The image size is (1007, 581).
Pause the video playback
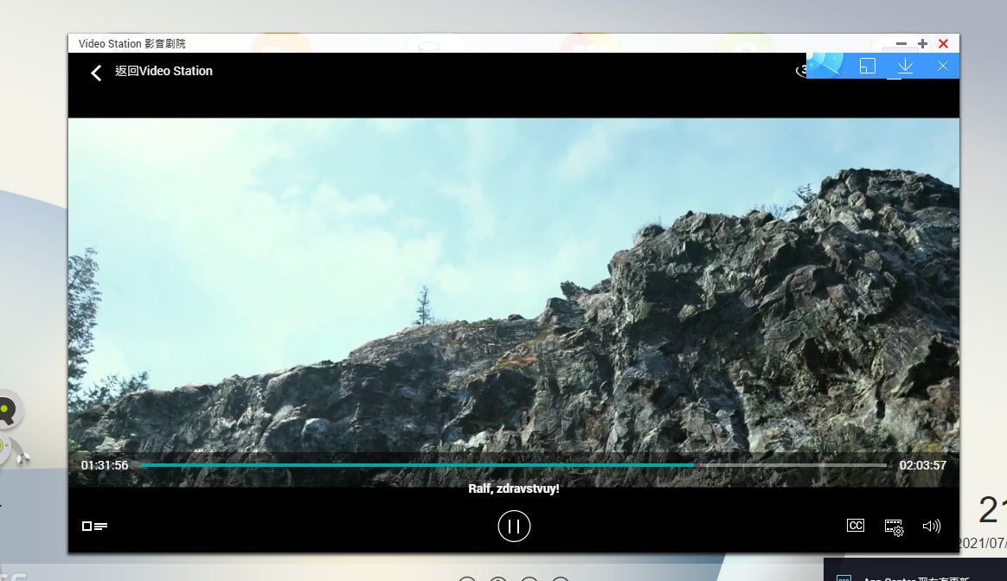point(514,526)
